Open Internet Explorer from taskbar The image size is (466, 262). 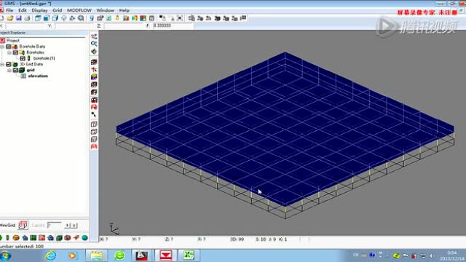[x=51, y=255]
